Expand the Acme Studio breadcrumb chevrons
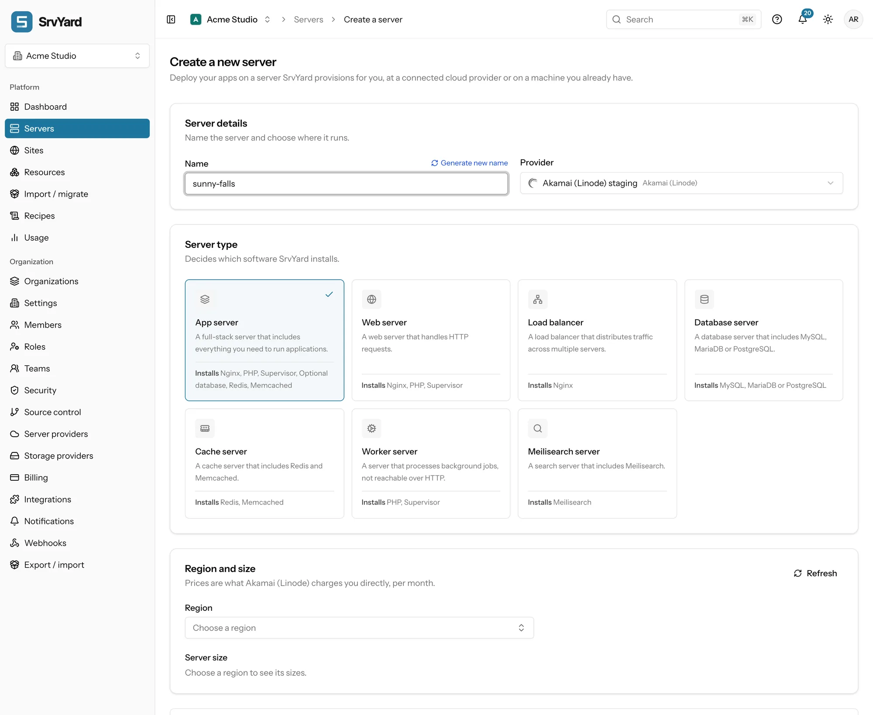Screen dimensions: 873x715 point(268,20)
